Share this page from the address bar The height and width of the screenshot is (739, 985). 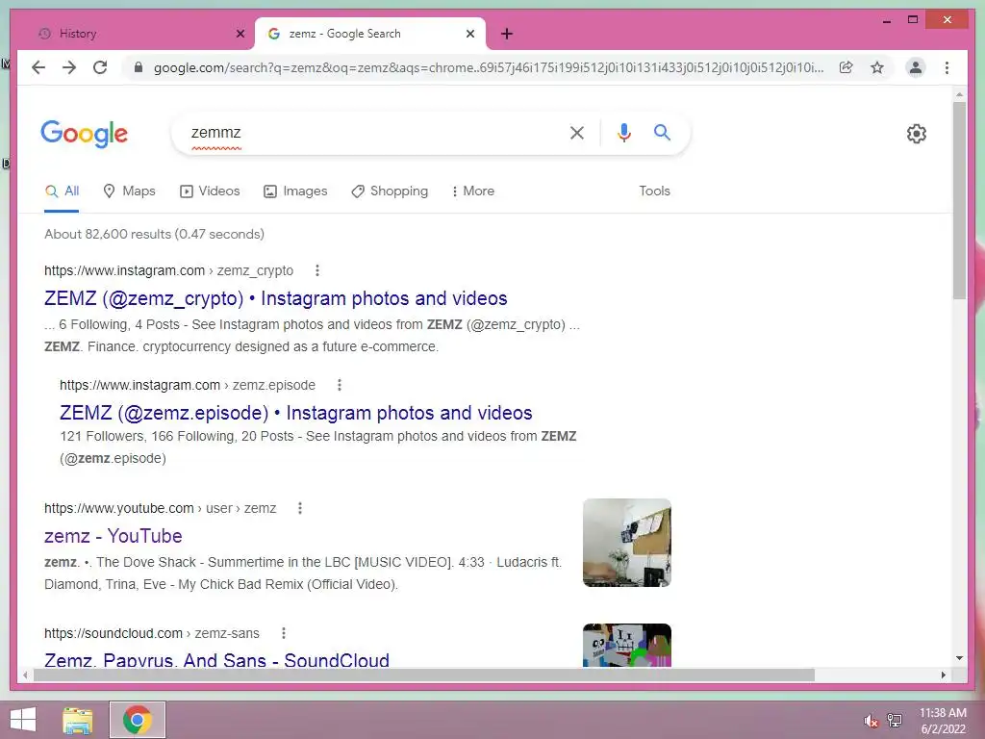pos(846,67)
